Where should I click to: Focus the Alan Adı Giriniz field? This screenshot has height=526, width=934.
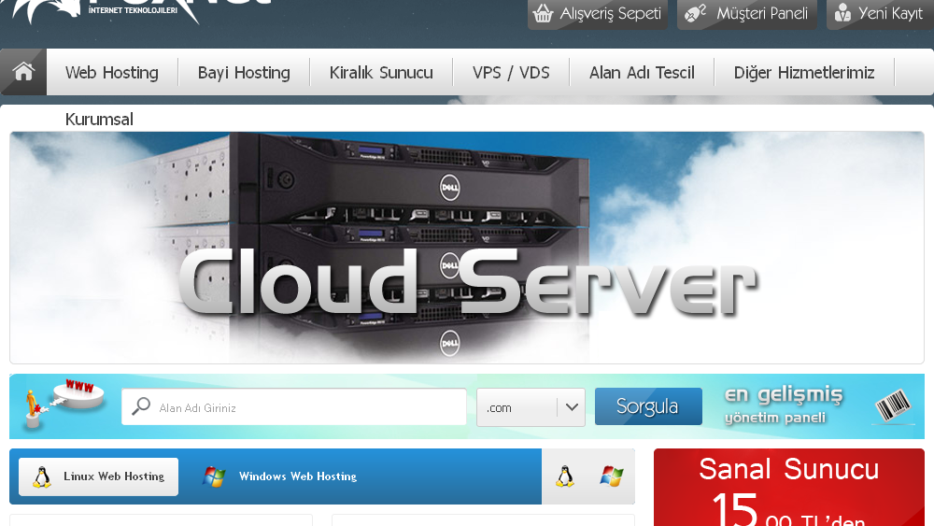(294, 407)
